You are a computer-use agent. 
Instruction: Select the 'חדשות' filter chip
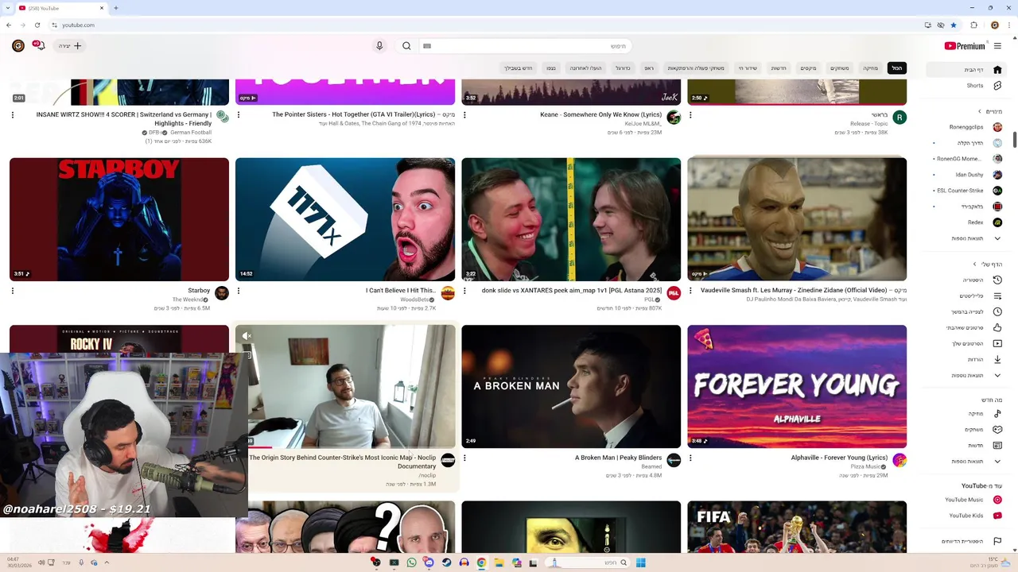pyautogui.click(x=779, y=68)
